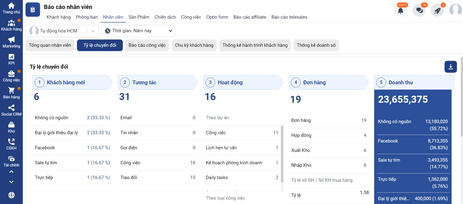This screenshot has width=463, height=204.
Task: Go to the KPI chart icon
Action: point(11,57)
